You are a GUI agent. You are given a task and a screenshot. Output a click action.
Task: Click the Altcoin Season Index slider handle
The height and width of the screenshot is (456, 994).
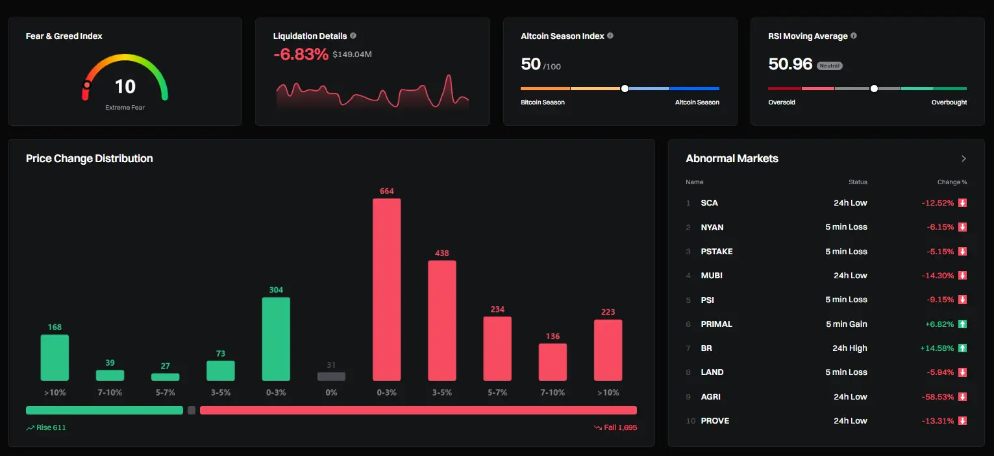(x=625, y=88)
